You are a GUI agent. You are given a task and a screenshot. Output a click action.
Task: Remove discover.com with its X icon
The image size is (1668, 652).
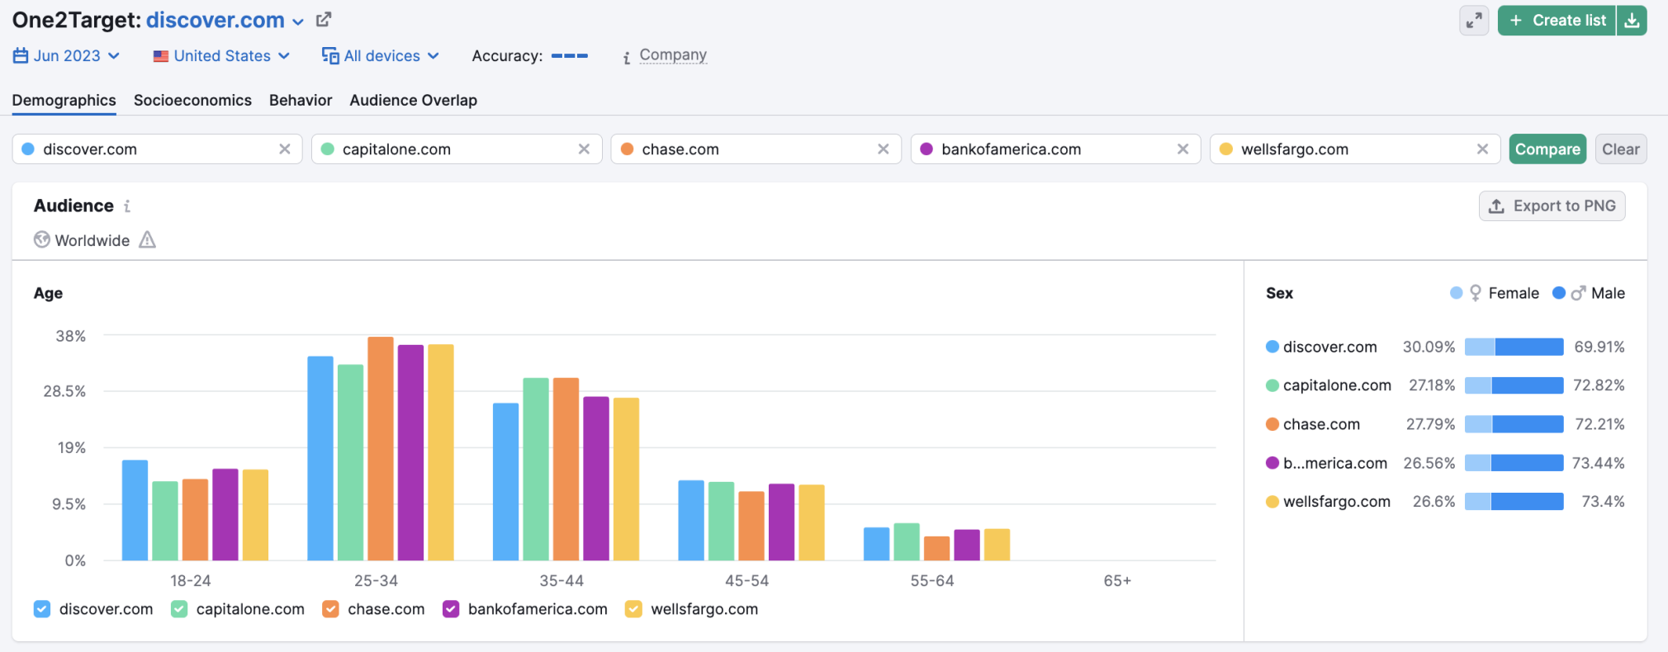(285, 149)
